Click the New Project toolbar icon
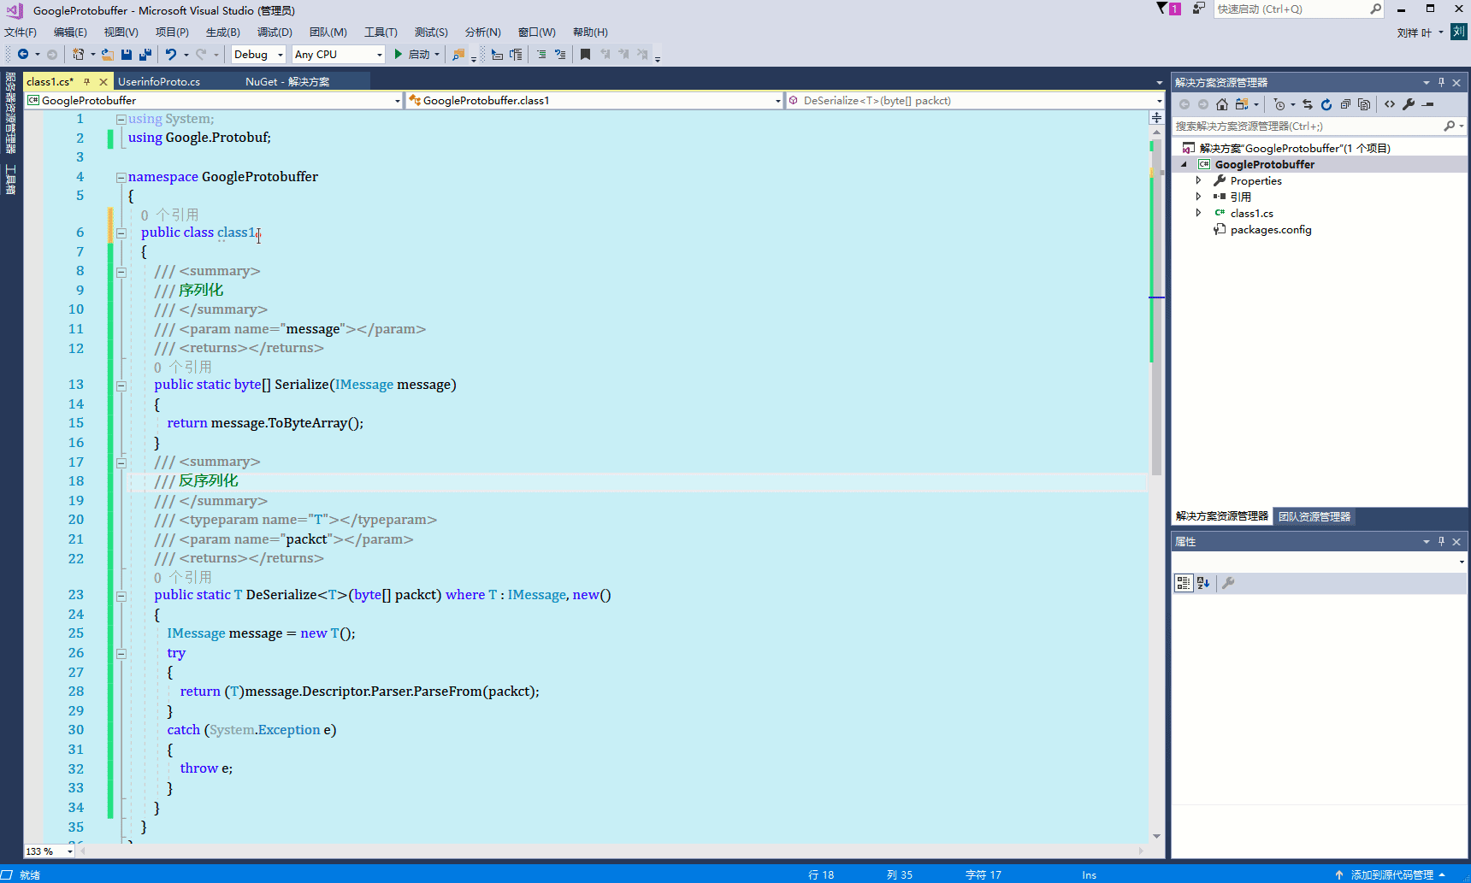 [x=79, y=54]
